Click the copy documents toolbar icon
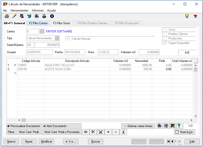The image size is (203, 147). 29,16
